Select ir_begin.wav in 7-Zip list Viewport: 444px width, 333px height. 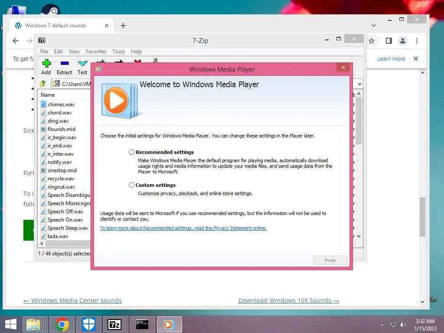pyautogui.click(x=62, y=137)
